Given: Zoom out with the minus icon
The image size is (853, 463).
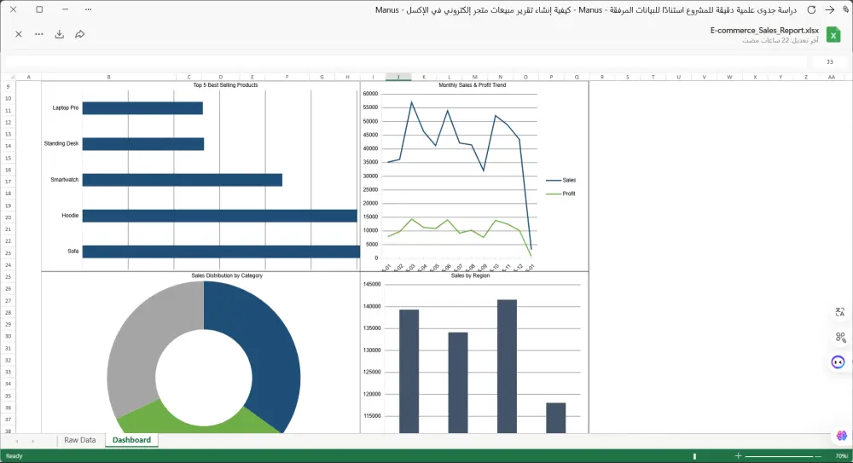Looking at the screenshot, I should pos(818,456).
